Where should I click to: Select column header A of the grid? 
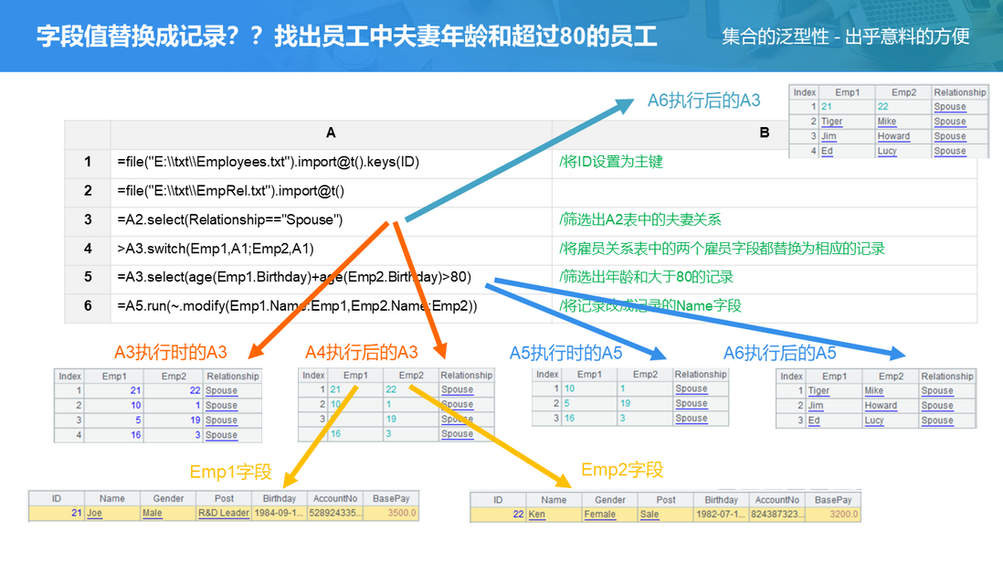[331, 133]
